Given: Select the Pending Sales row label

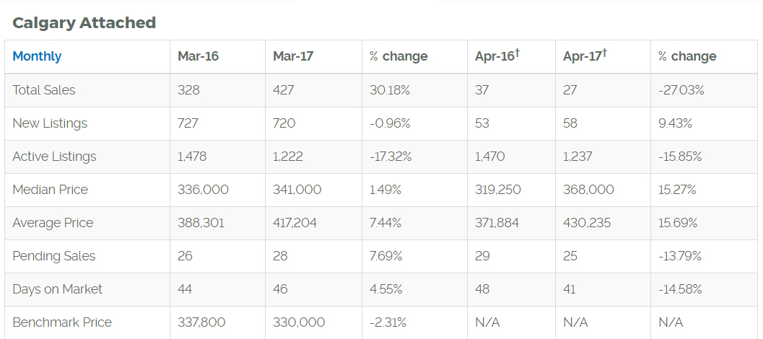Looking at the screenshot, I should point(54,256).
